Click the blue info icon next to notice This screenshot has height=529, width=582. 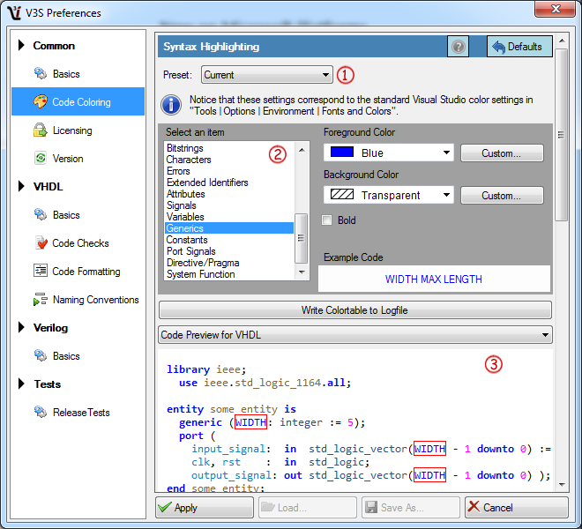coord(171,105)
